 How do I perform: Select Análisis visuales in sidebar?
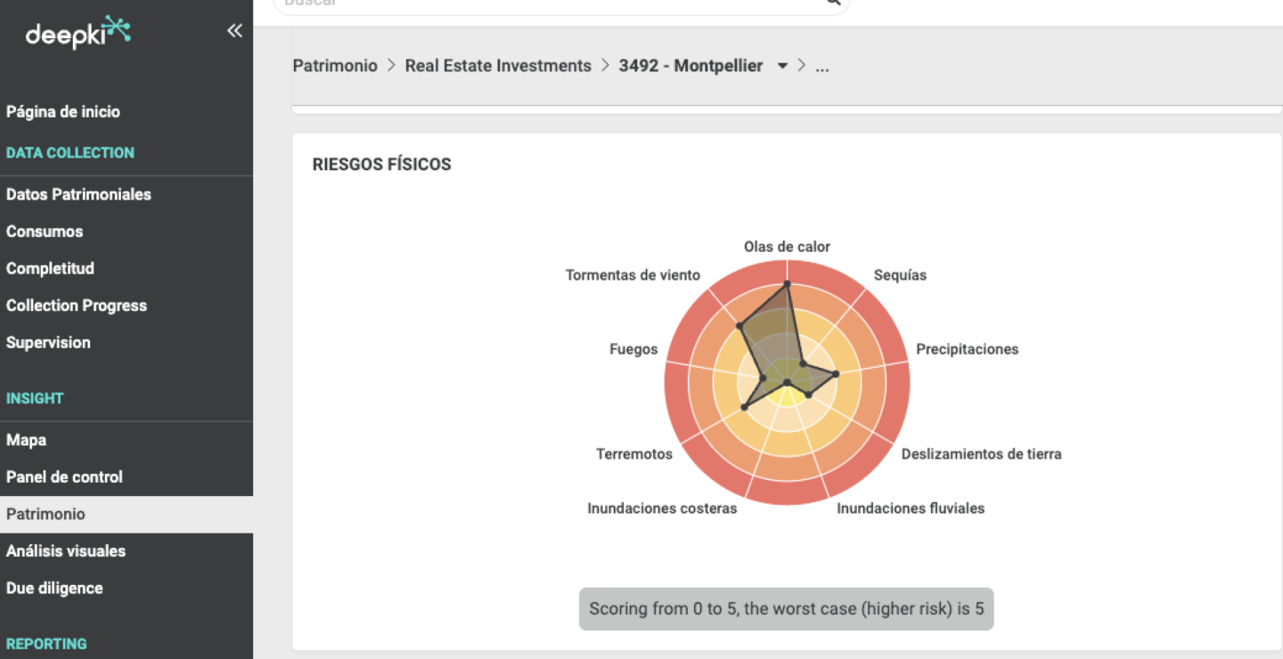pyautogui.click(x=66, y=551)
